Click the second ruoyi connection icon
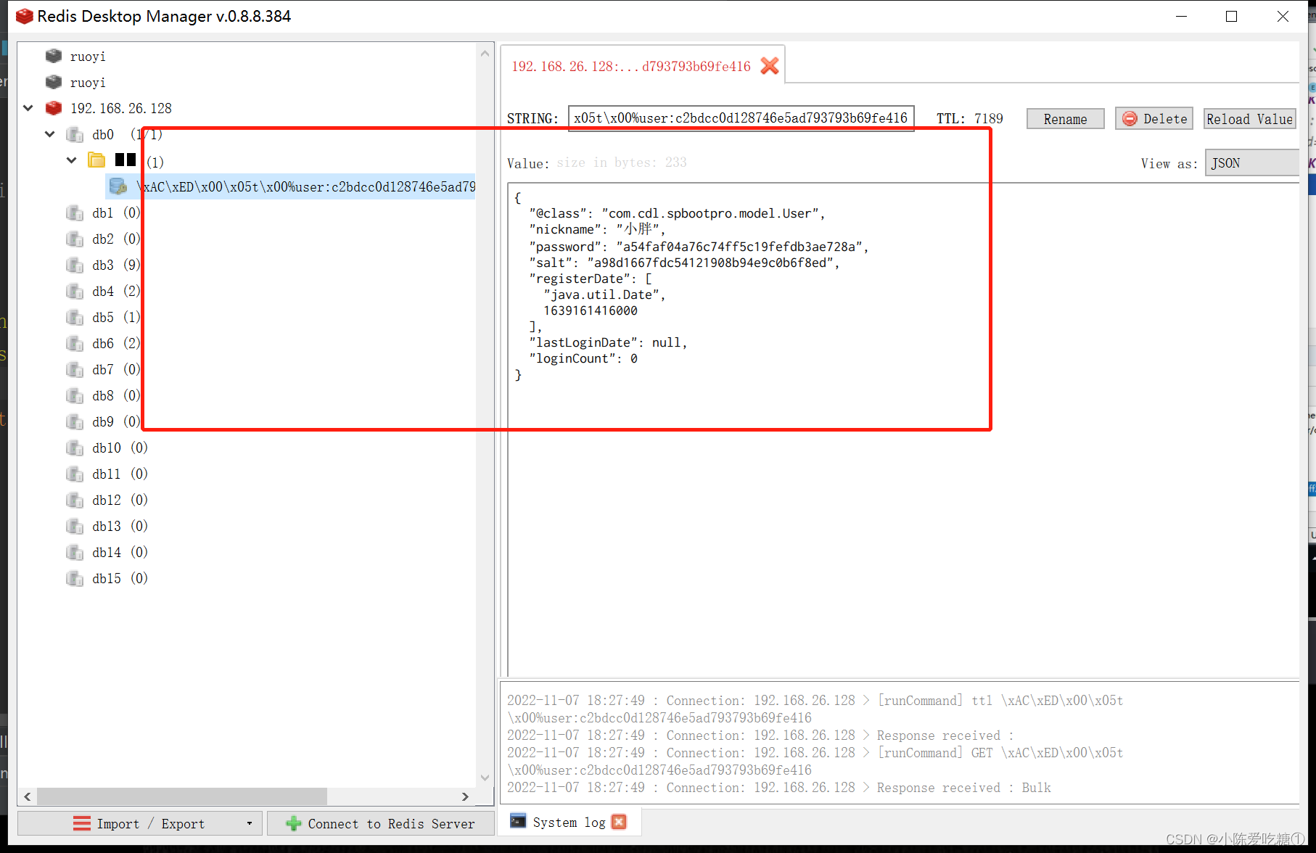 click(x=53, y=82)
